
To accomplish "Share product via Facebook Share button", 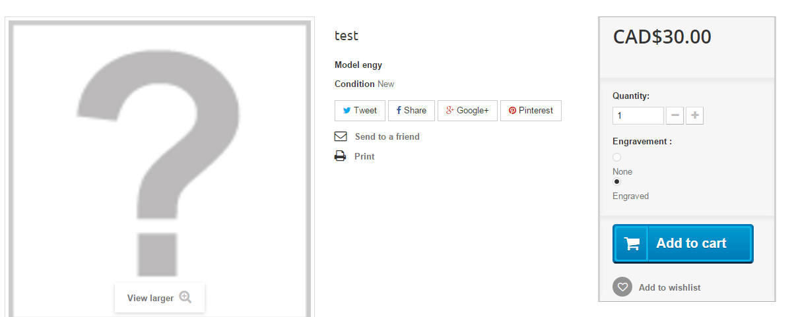I will tap(411, 111).
